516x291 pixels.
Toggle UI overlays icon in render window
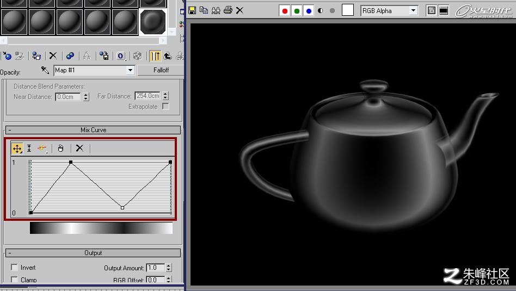point(431,10)
